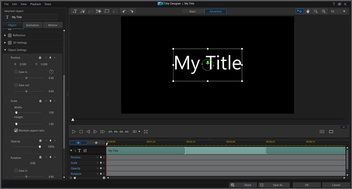
Task: Click the insert title text tool
Action: 75,11
